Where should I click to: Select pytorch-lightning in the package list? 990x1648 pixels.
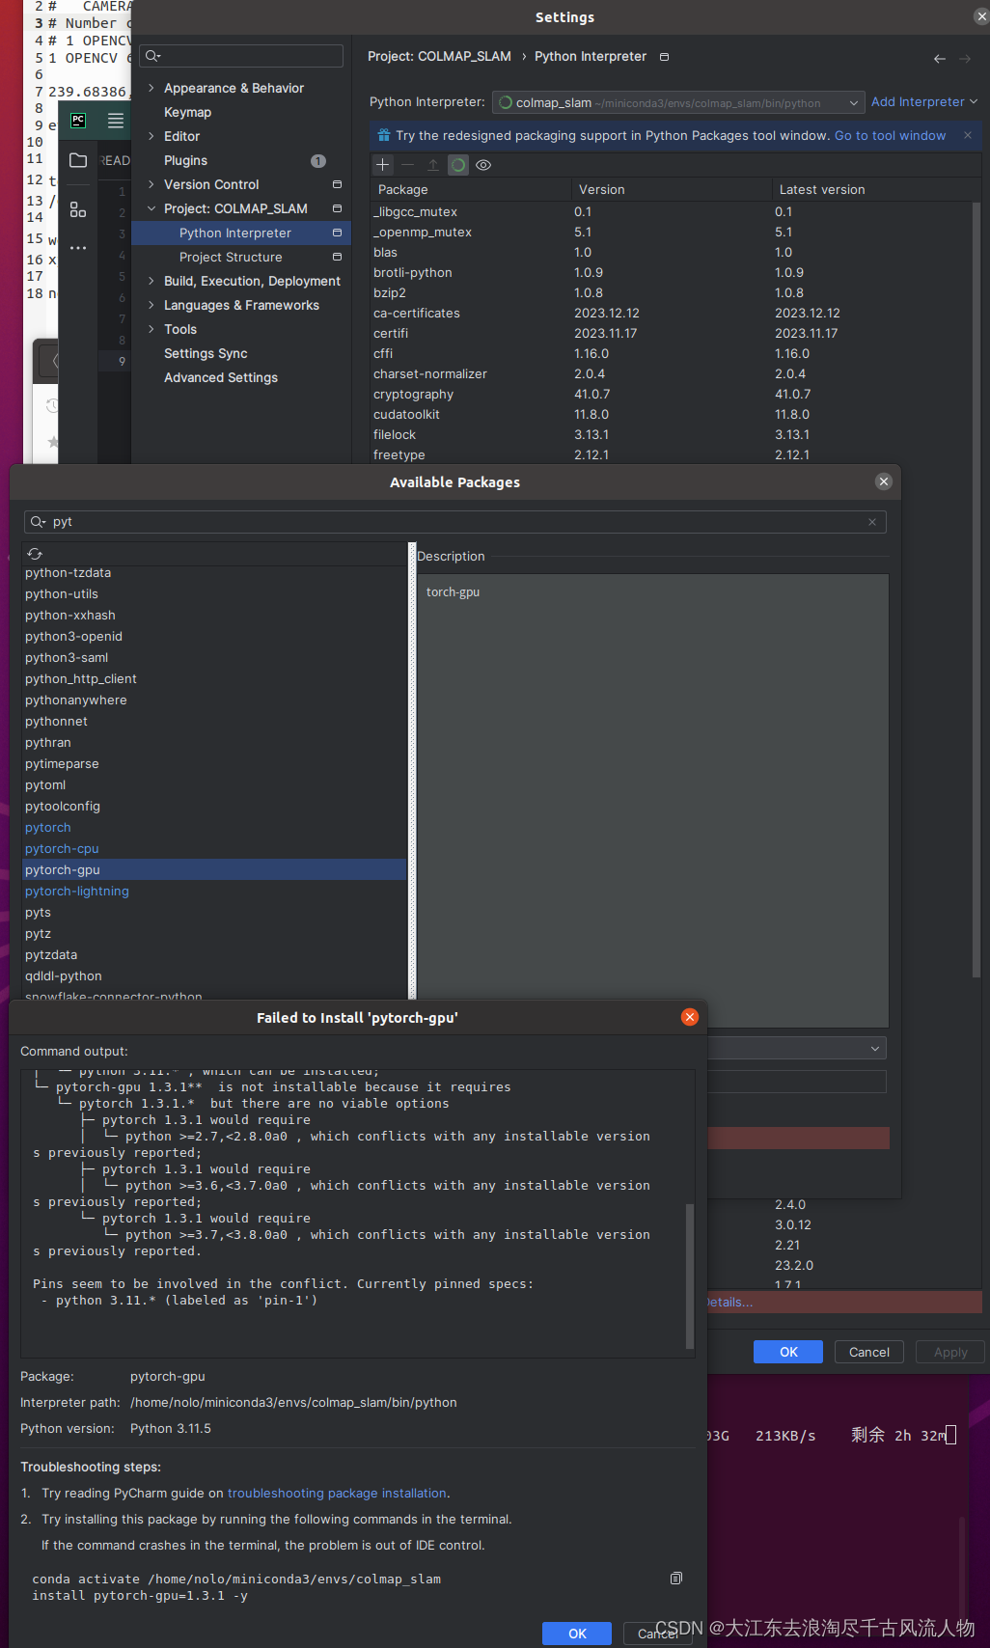[x=77, y=892]
